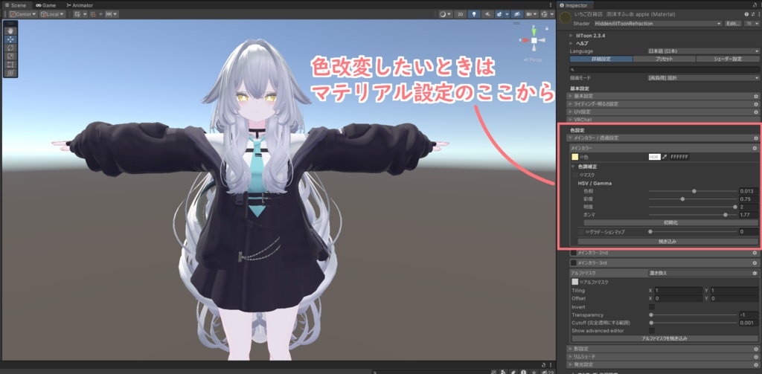762x374 pixels.
Task: Select the Rect tool
Action: 10,64
